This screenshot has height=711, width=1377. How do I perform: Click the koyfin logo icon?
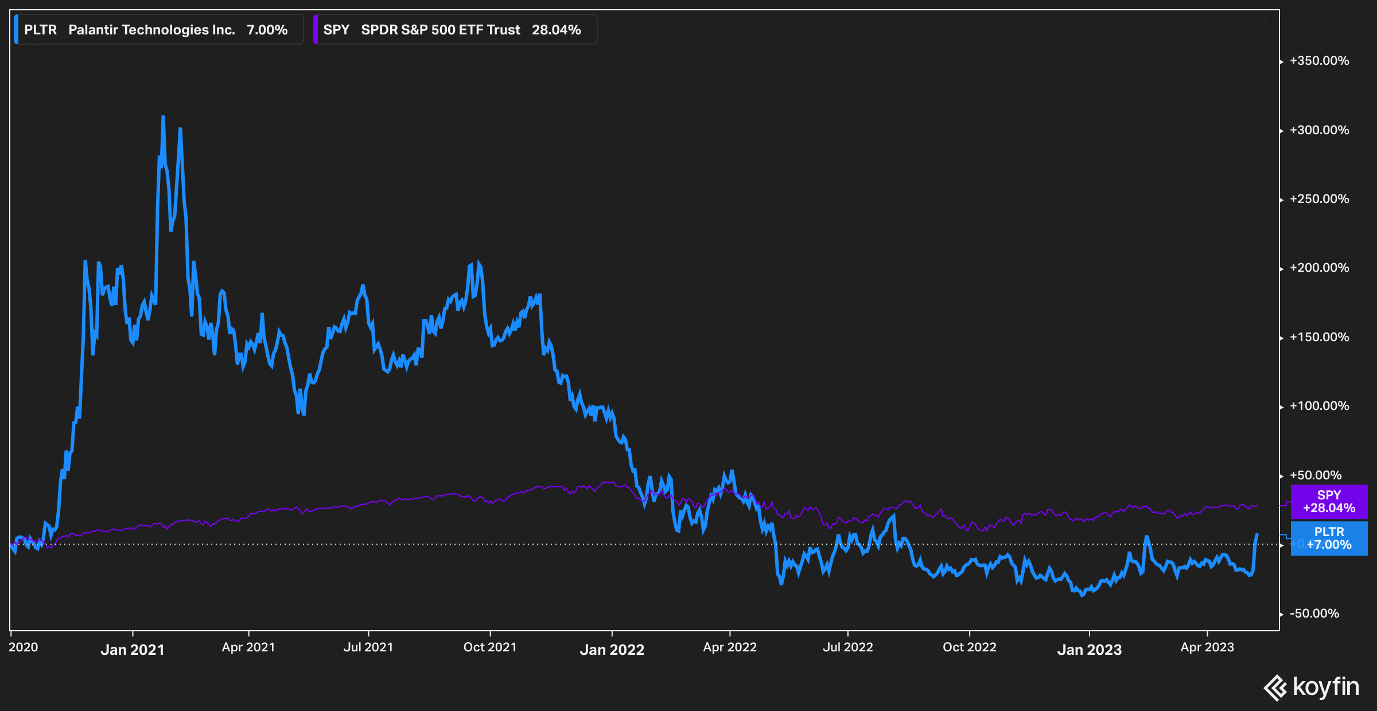coord(1275,687)
